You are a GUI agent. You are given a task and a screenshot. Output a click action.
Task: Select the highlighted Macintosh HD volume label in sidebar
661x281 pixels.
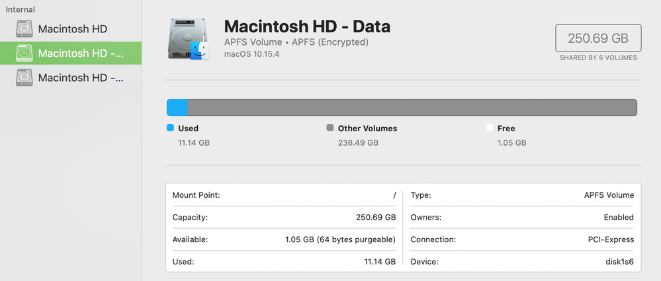tap(81, 53)
